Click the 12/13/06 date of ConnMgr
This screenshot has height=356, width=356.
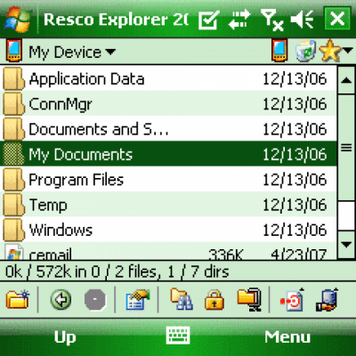click(295, 104)
